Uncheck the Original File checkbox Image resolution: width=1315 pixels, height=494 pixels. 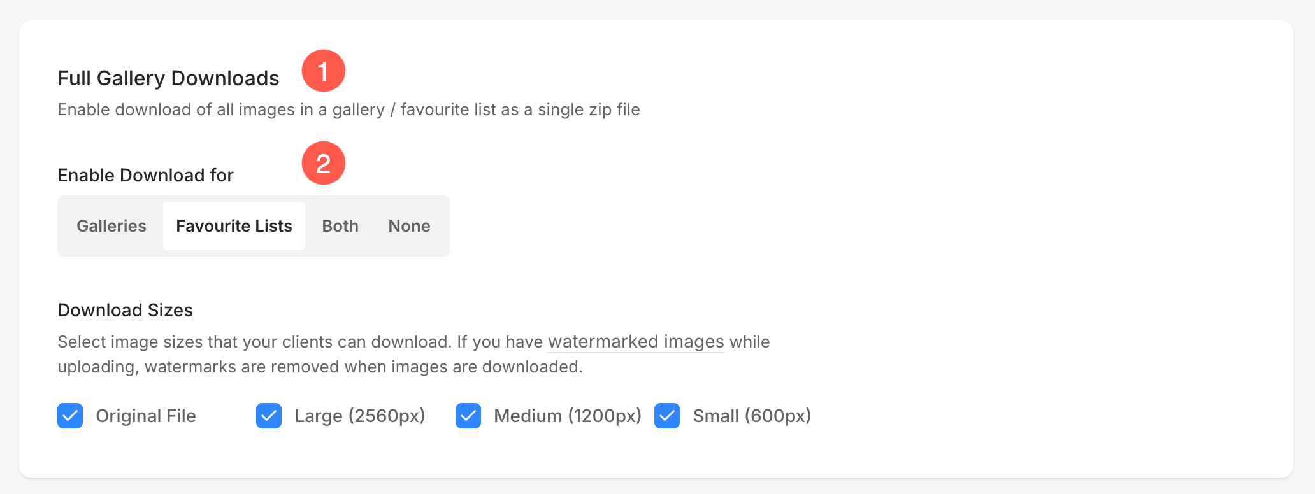70,416
